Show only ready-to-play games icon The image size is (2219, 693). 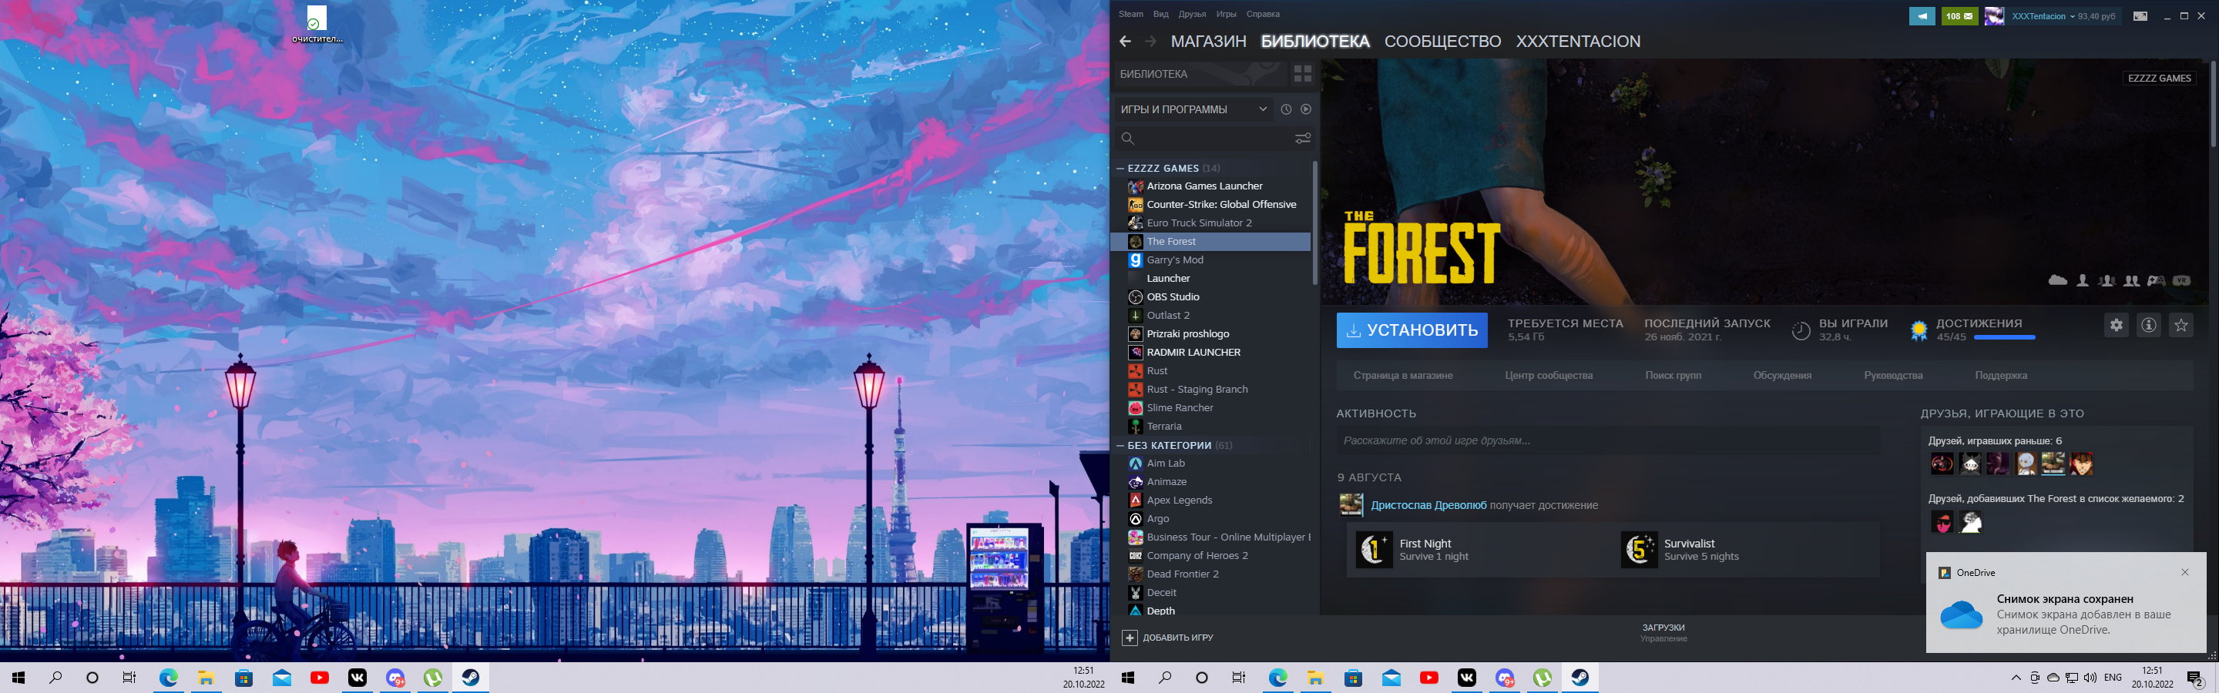click(x=1306, y=109)
